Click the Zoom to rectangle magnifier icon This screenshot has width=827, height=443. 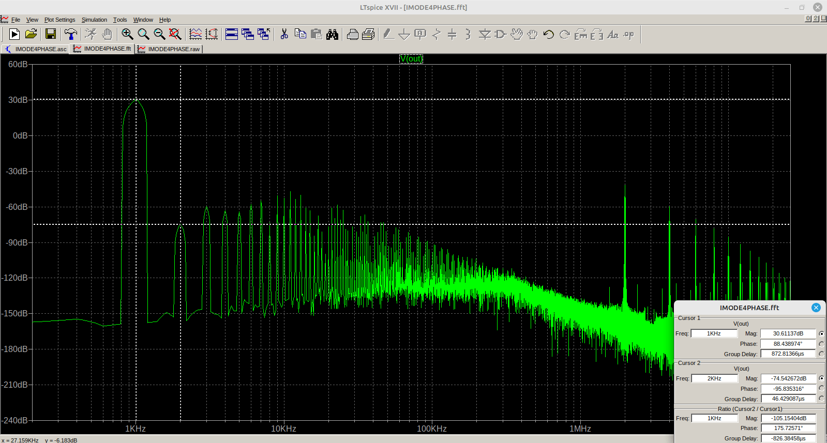pyautogui.click(x=143, y=34)
